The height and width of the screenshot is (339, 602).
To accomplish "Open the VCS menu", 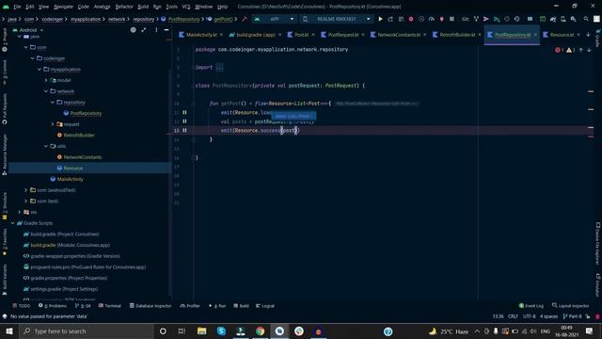I will (186, 7).
